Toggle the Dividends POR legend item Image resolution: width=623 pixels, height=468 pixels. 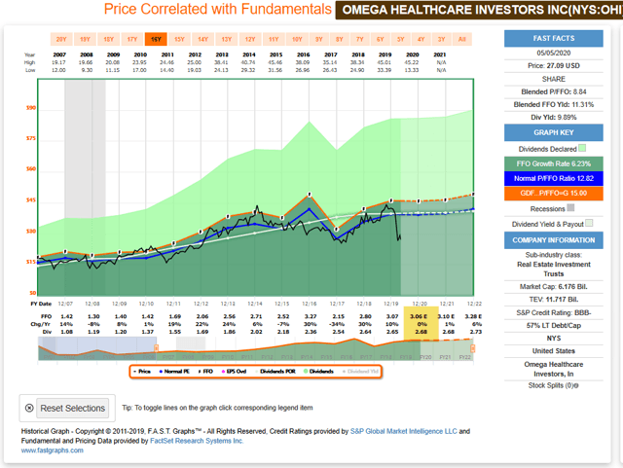[275, 372]
